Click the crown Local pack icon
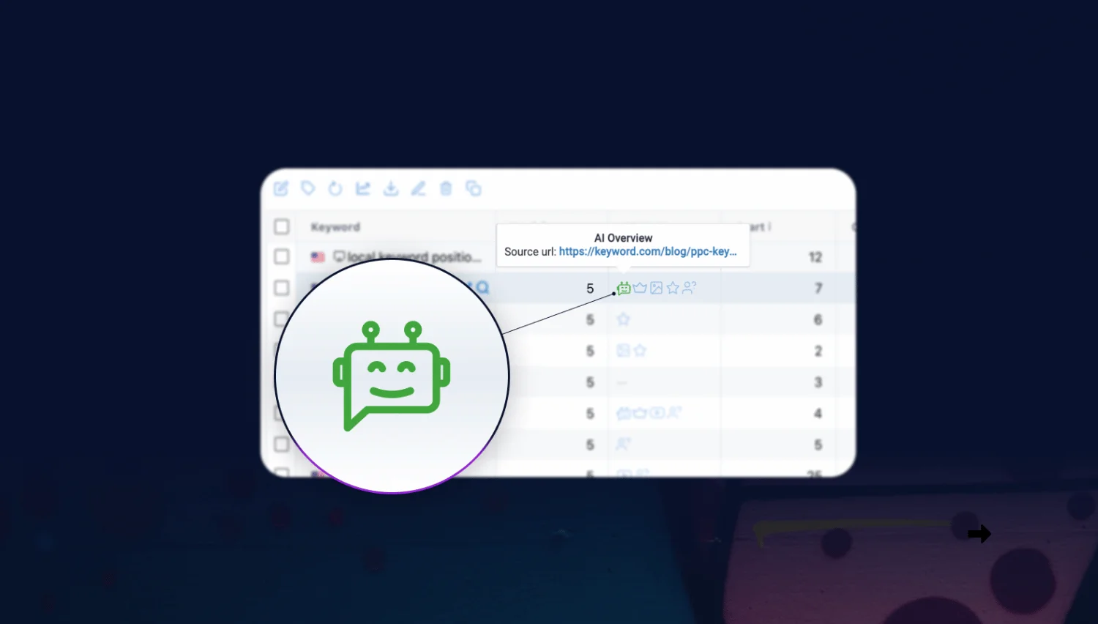 (640, 288)
